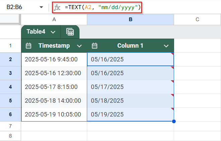Viewport: 221px width, 141px height.
Task: Click the cell 2025-05-18 14:00:00
Action: coord(54,101)
